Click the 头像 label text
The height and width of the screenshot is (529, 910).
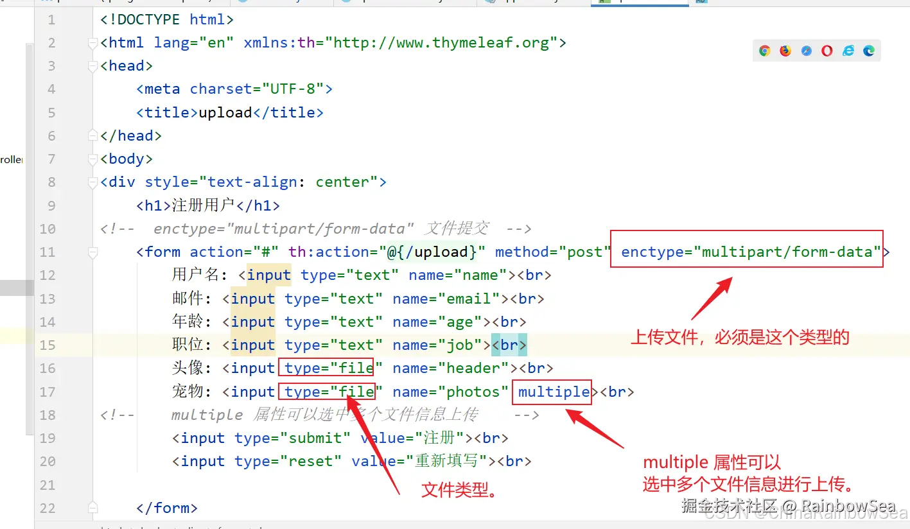(188, 368)
